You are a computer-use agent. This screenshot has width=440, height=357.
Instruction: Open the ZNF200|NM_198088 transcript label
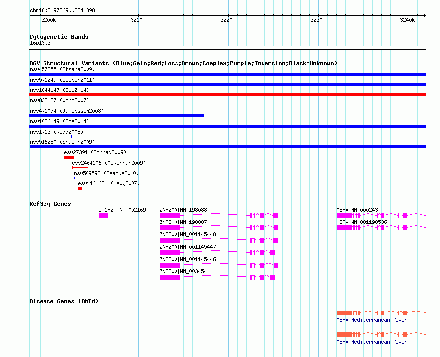pyautogui.click(x=183, y=210)
